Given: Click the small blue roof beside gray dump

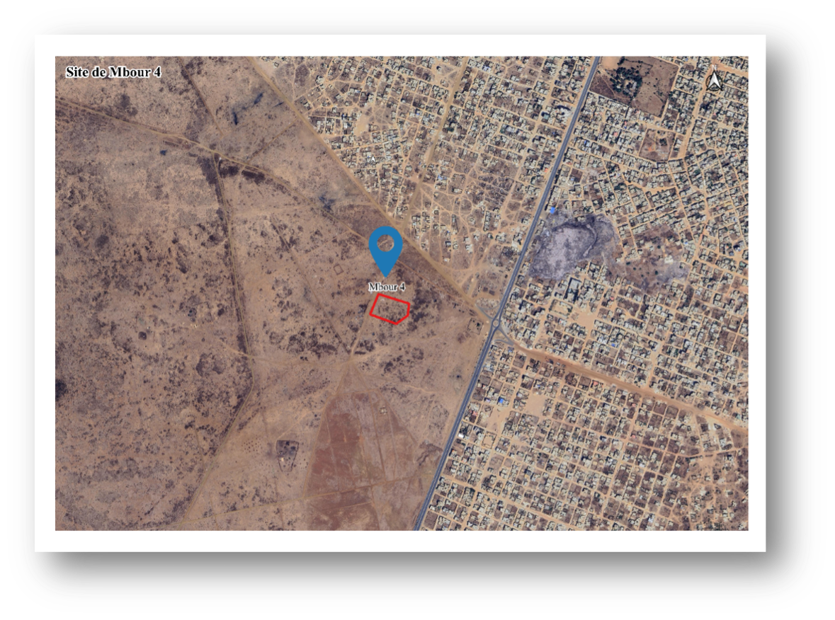Looking at the screenshot, I should pyautogui.click(x=552, y=210).
